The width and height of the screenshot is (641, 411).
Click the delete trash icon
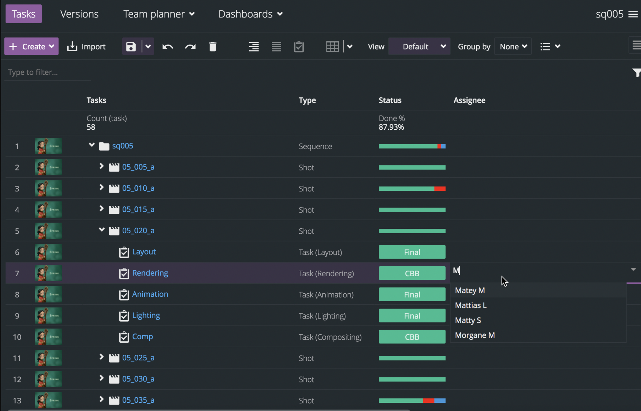[213, 46]
